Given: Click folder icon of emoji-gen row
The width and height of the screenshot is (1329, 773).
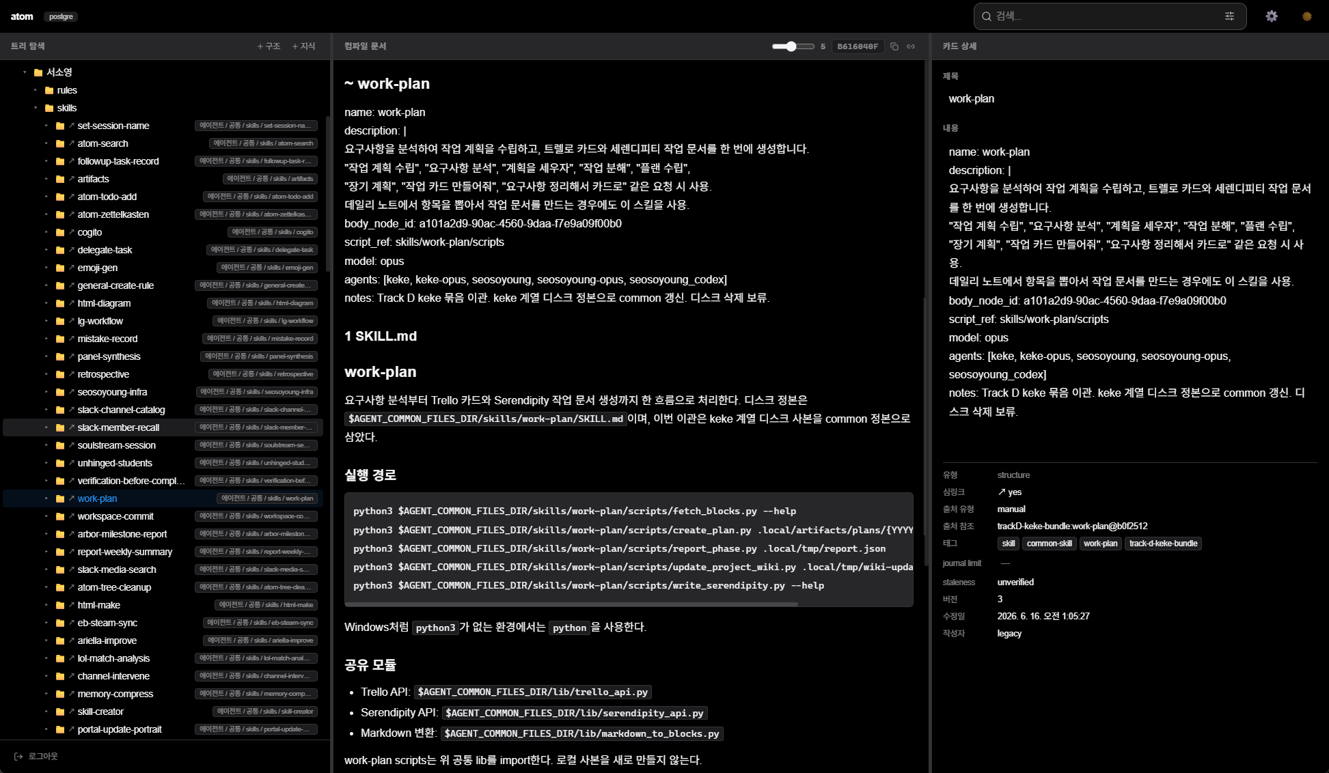Looking at the screenshot, I should click(x=60, y=268).
